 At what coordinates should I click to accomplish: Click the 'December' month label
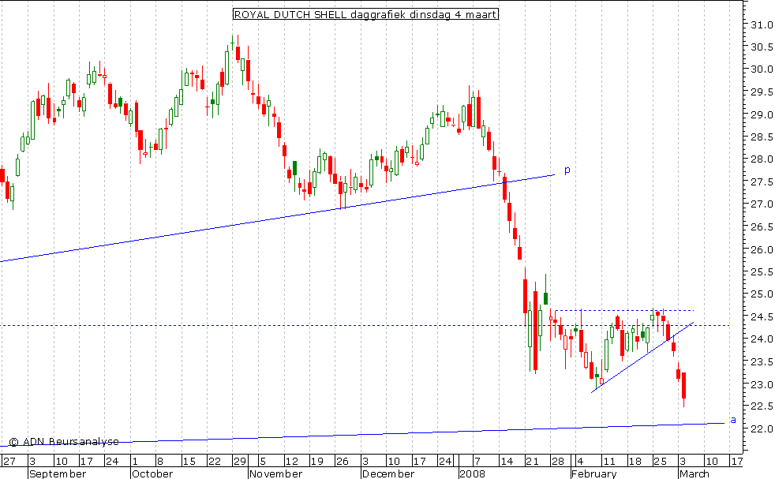pos(388,474)
